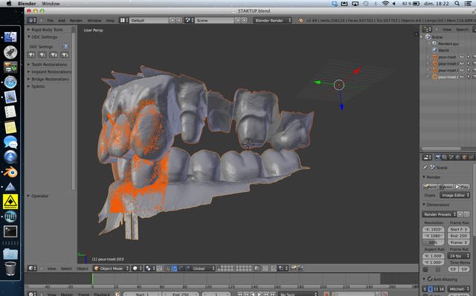The height and width of the screenshot is (296, 476).
Task: Expand the Implant Restorations panel
Action: (x=49, y=71)
